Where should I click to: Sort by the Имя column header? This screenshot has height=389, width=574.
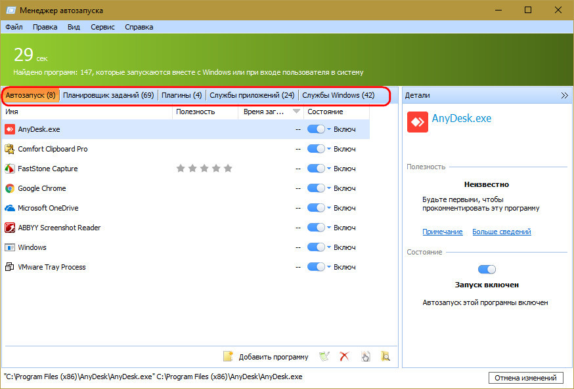[87, 112]
